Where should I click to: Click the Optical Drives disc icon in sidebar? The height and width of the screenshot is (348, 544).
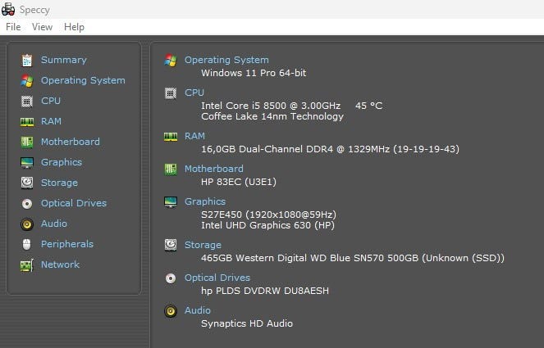(x=27, y=203)
